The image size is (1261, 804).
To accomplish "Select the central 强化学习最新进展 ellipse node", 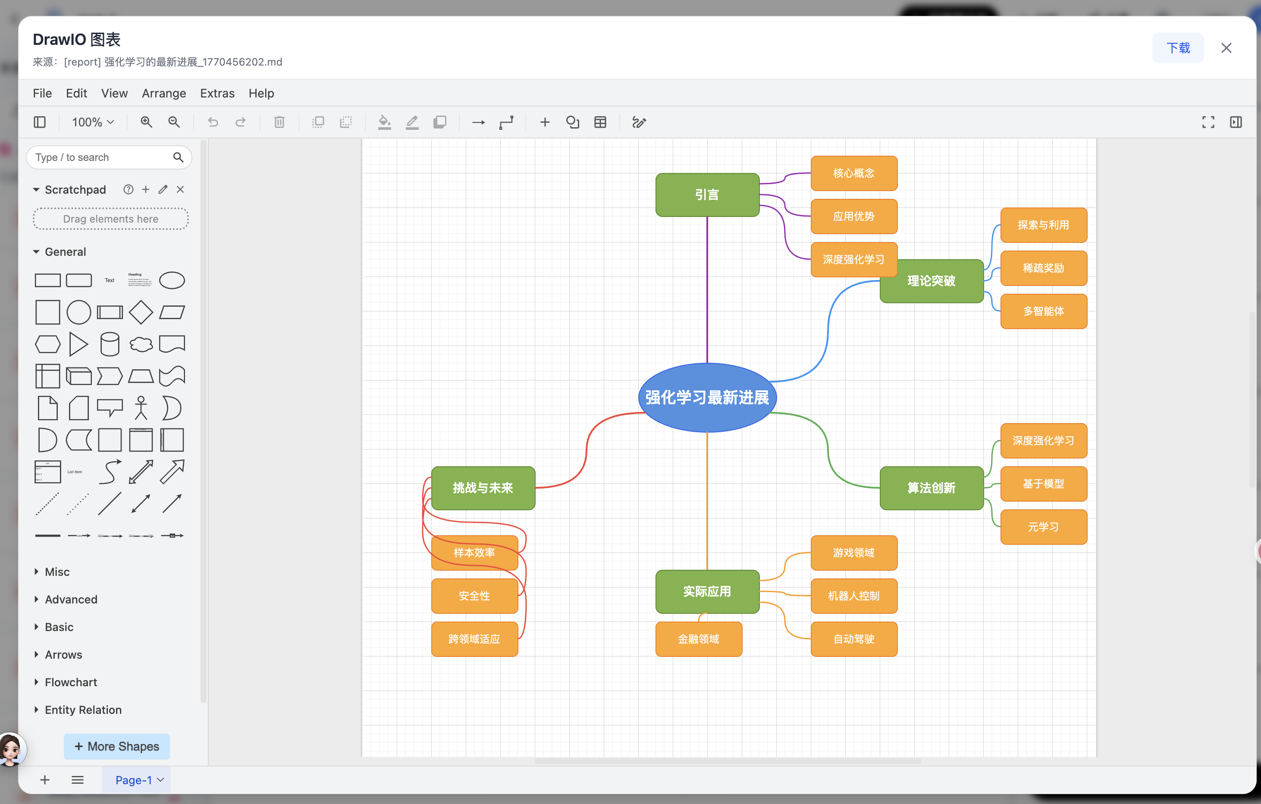I will tap(707, 398).
